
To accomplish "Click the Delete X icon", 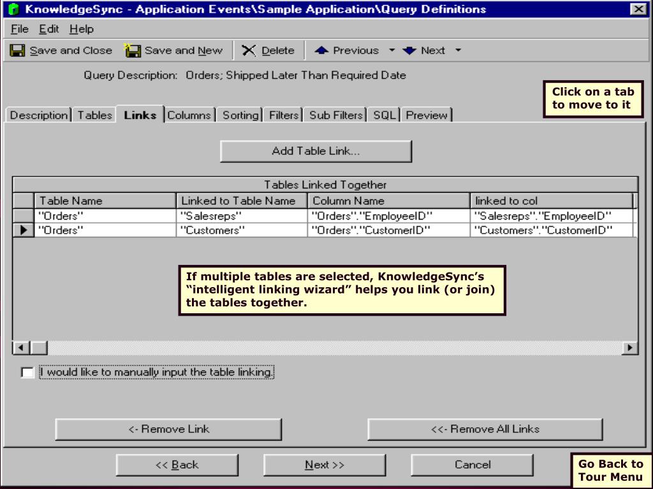I will point(249,50).
